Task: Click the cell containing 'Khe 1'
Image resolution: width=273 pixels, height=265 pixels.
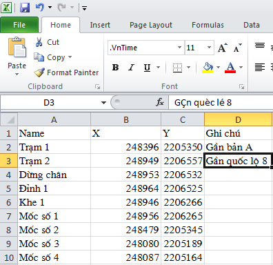Action: pyautogui.click(x=54, y=202)
